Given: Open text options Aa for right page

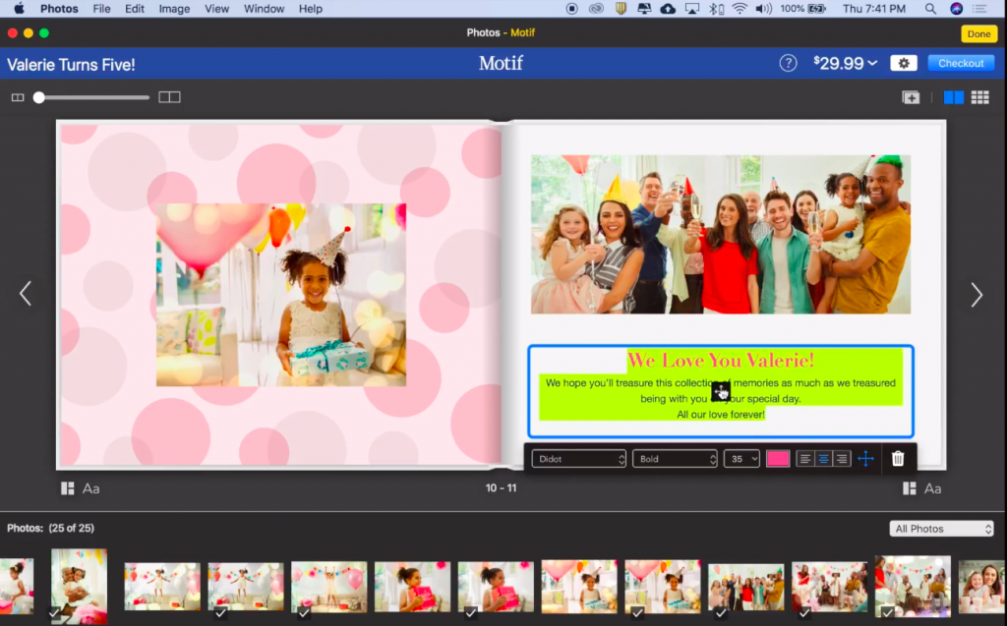Looking at the screenshot, I should (x=932, y=488).
